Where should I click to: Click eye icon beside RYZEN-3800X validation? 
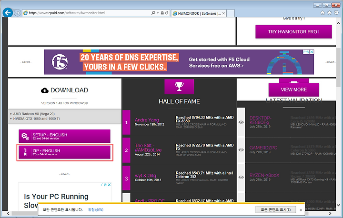click(241, 178)
